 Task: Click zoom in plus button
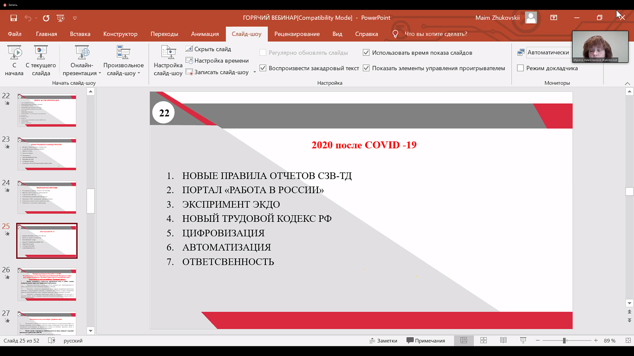click(x=596, y=340)
